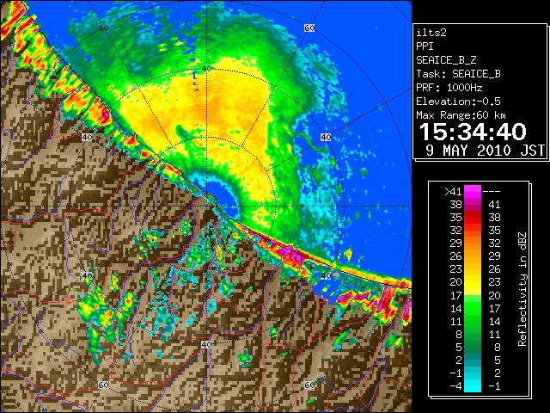Click the 'Reflectivity in dBZ' legend title
This screenshot has height=413, width=550.
(x=522, y=289)
